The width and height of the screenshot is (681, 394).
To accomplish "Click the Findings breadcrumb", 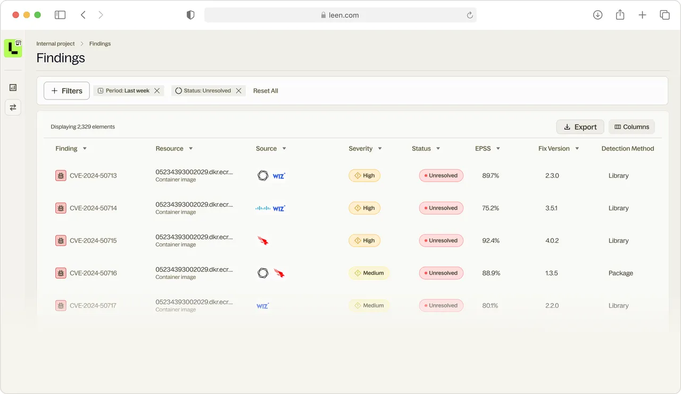I will tap(100, 44).
